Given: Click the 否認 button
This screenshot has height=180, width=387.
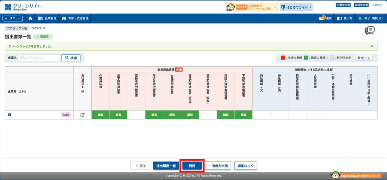Looking at the screenshot, I should click(x=192, y=166).
